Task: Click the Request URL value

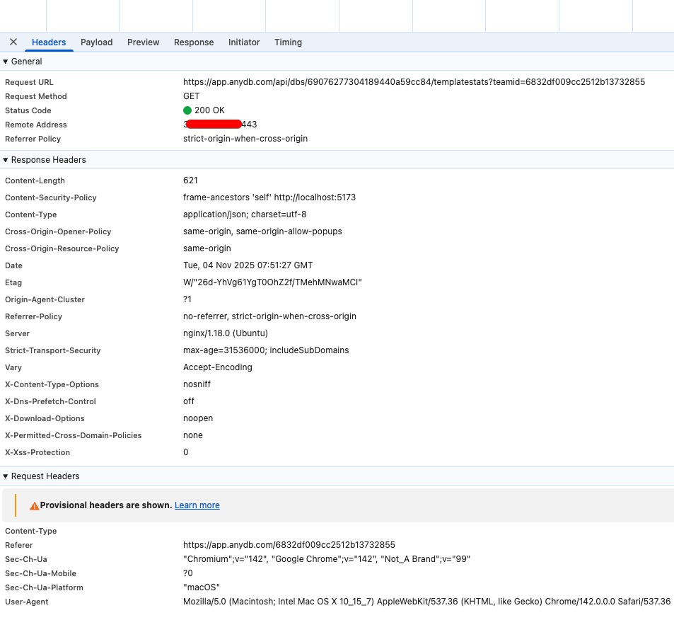Action: (x=414, y=82)
